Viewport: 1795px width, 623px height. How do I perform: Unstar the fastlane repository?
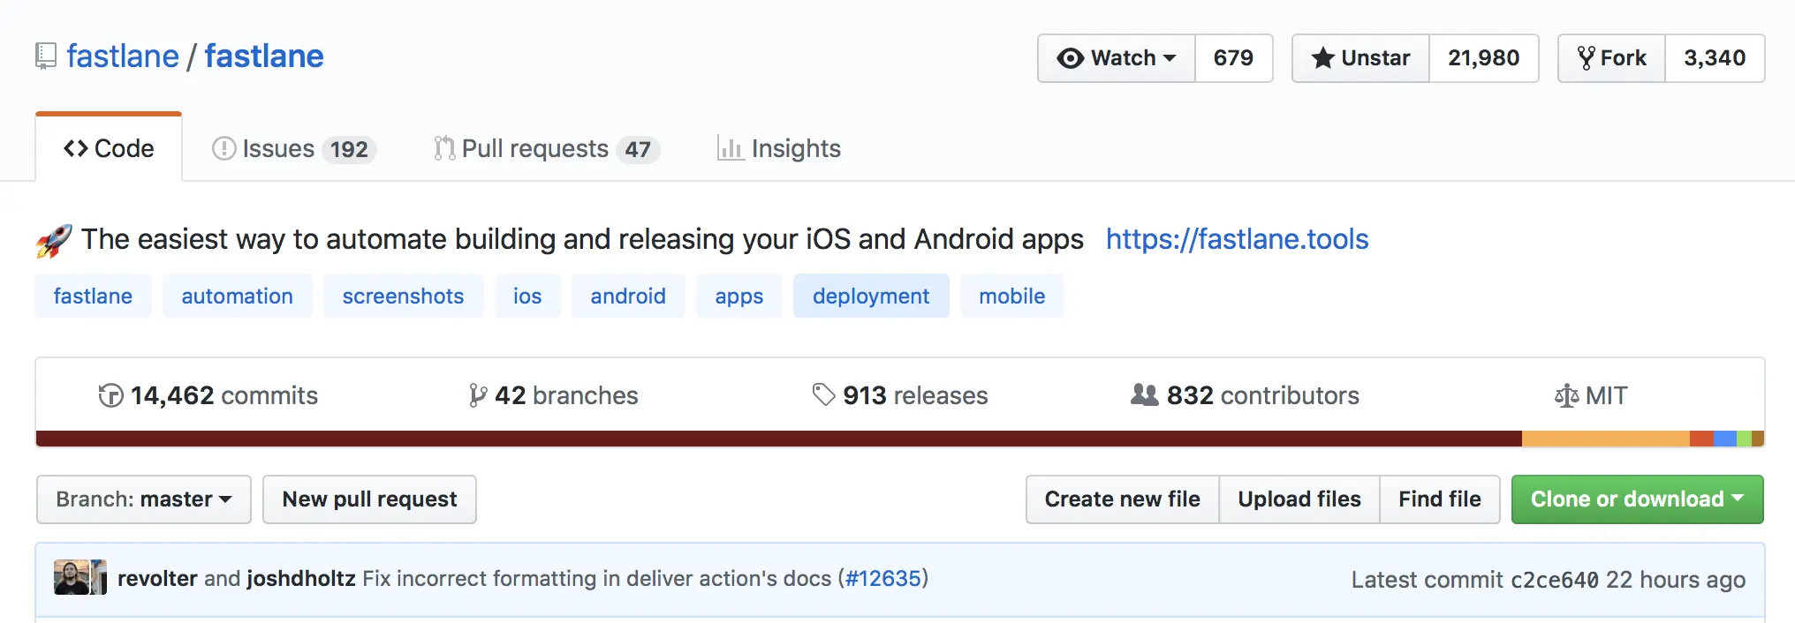point(1360,58)
